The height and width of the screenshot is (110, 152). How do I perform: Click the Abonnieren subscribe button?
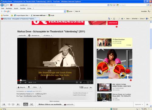[34, 35]
